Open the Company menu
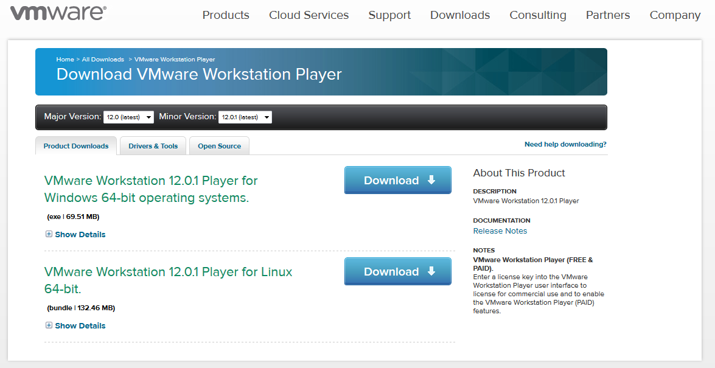This screenshot has height=368, width=715. (675, 15)
